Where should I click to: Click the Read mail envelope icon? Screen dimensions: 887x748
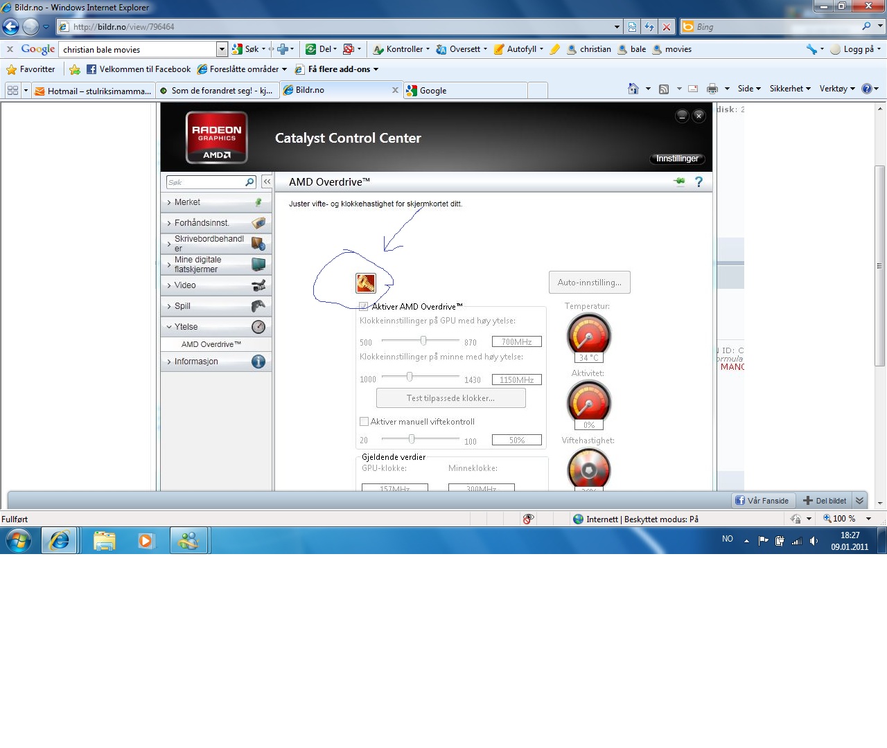[x=693, y=89]
